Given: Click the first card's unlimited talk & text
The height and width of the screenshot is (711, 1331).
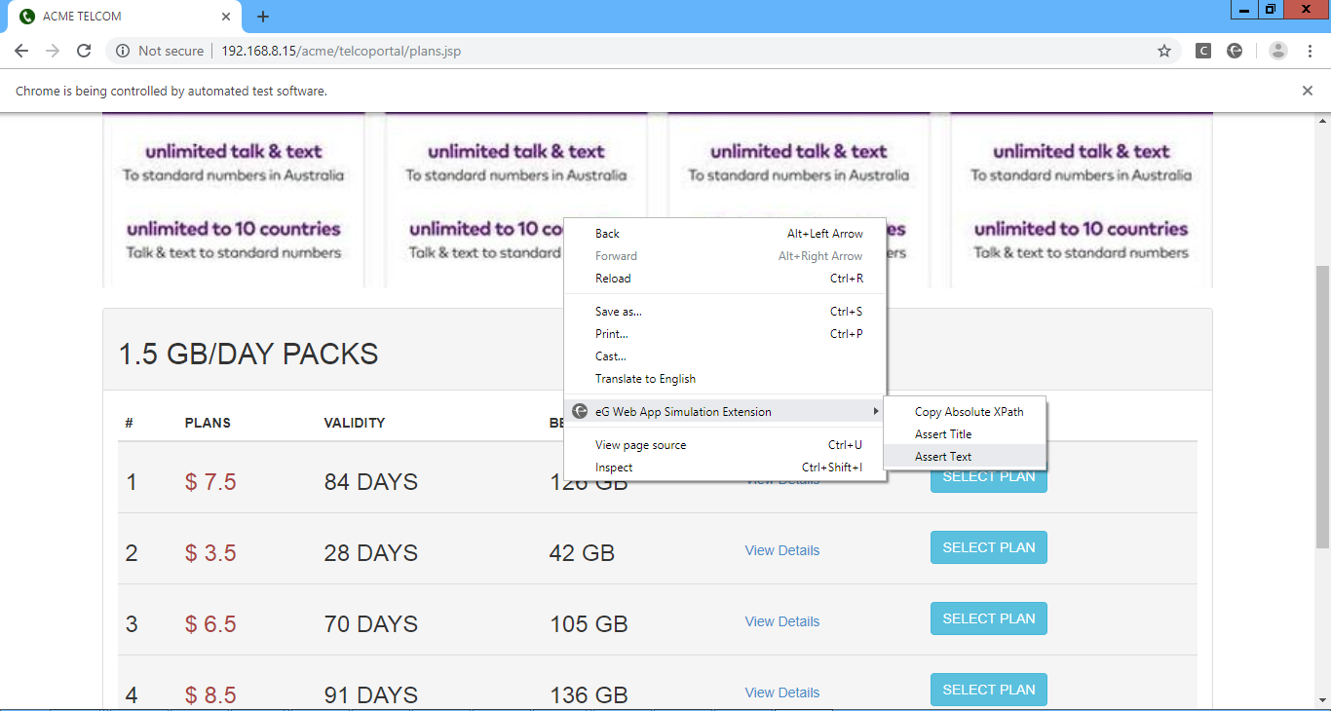Looking at the screenshot, I should tap(234, 151).
